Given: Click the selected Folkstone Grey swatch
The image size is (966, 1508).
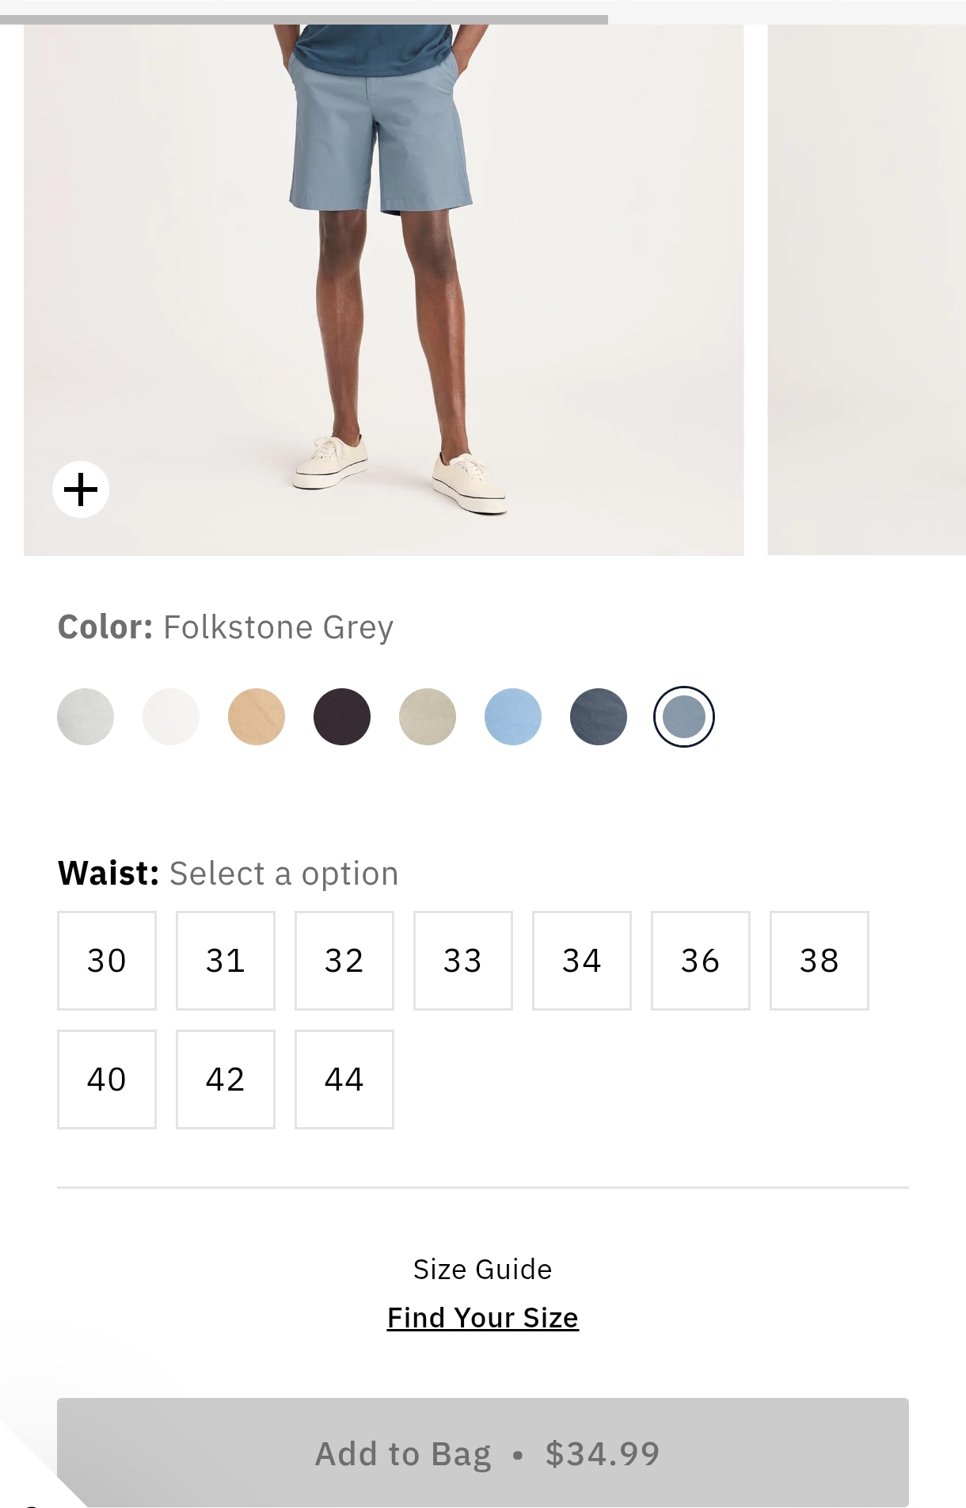Looking at the screenshot, I should [x=684, y=717].
